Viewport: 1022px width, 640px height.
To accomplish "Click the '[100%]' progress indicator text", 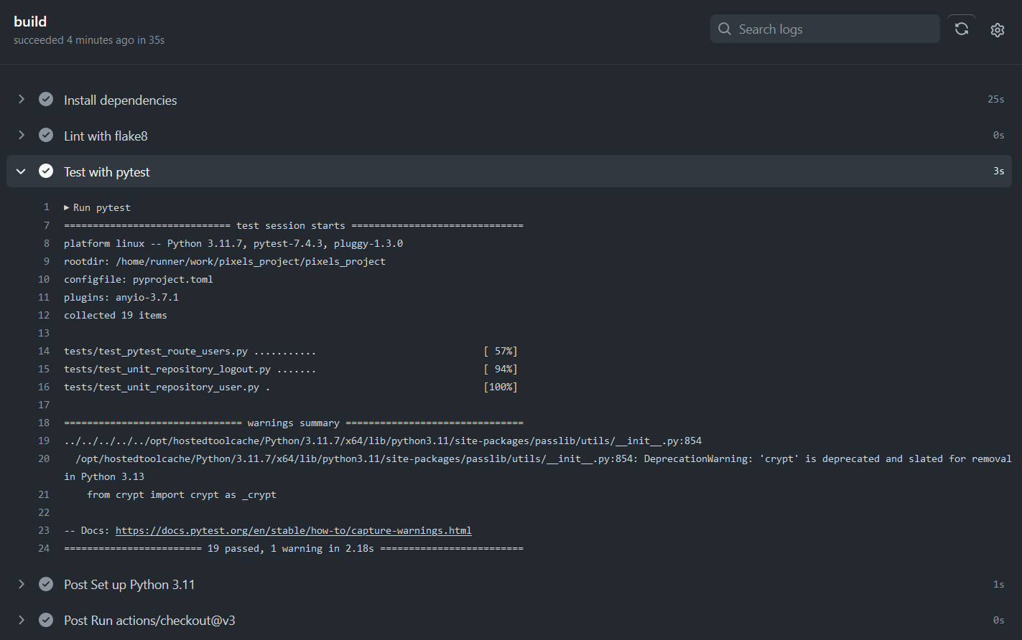I will coord(501,387).
